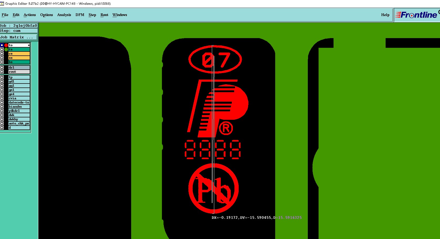Toggle the checkbox for layer d
Image resolution: width=440 pixels, height=239 pixels.
[x=2, y=128]
